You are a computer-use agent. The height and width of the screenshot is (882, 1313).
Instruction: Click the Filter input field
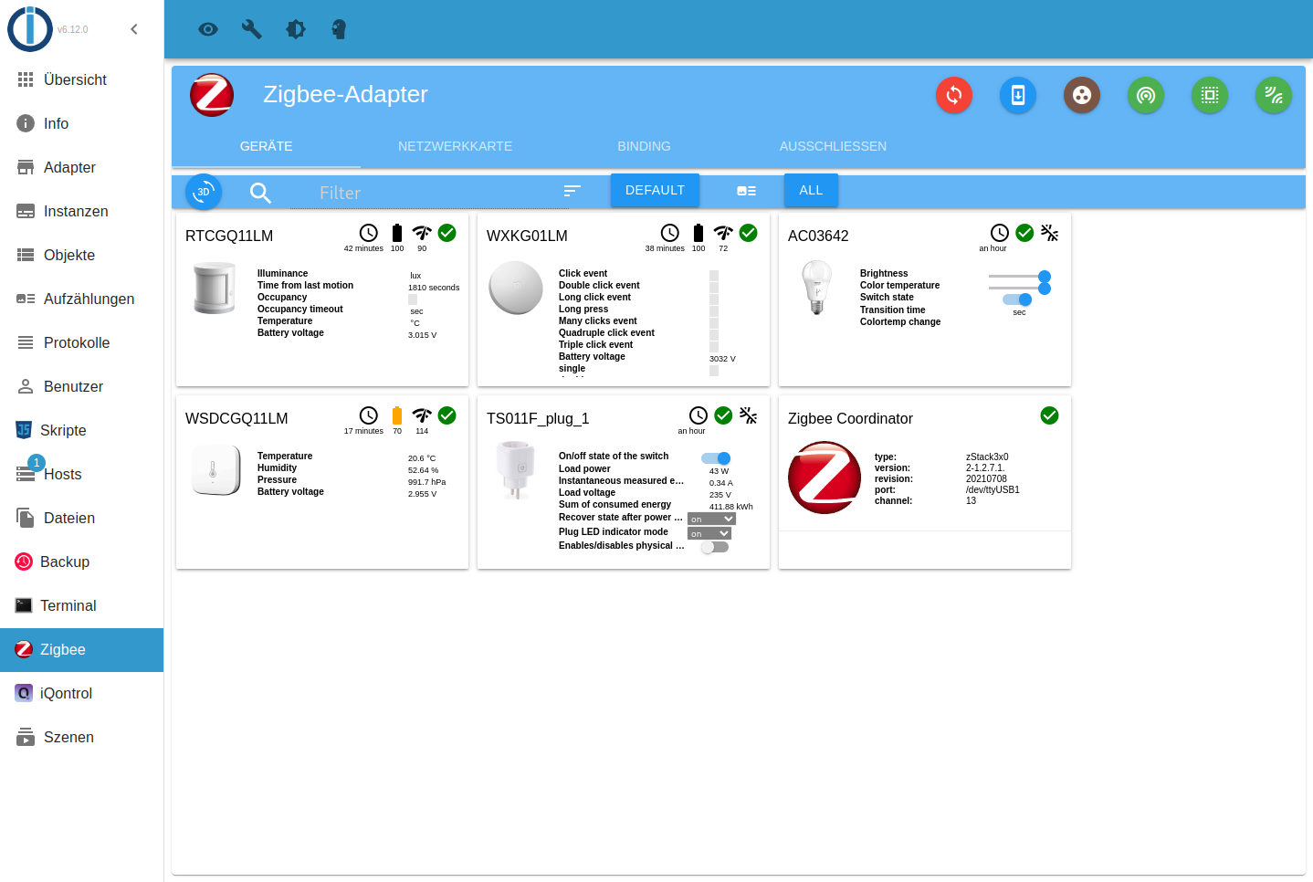429,193
